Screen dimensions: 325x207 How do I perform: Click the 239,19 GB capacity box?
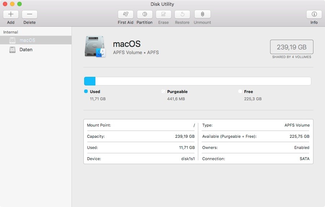(292, 47)
